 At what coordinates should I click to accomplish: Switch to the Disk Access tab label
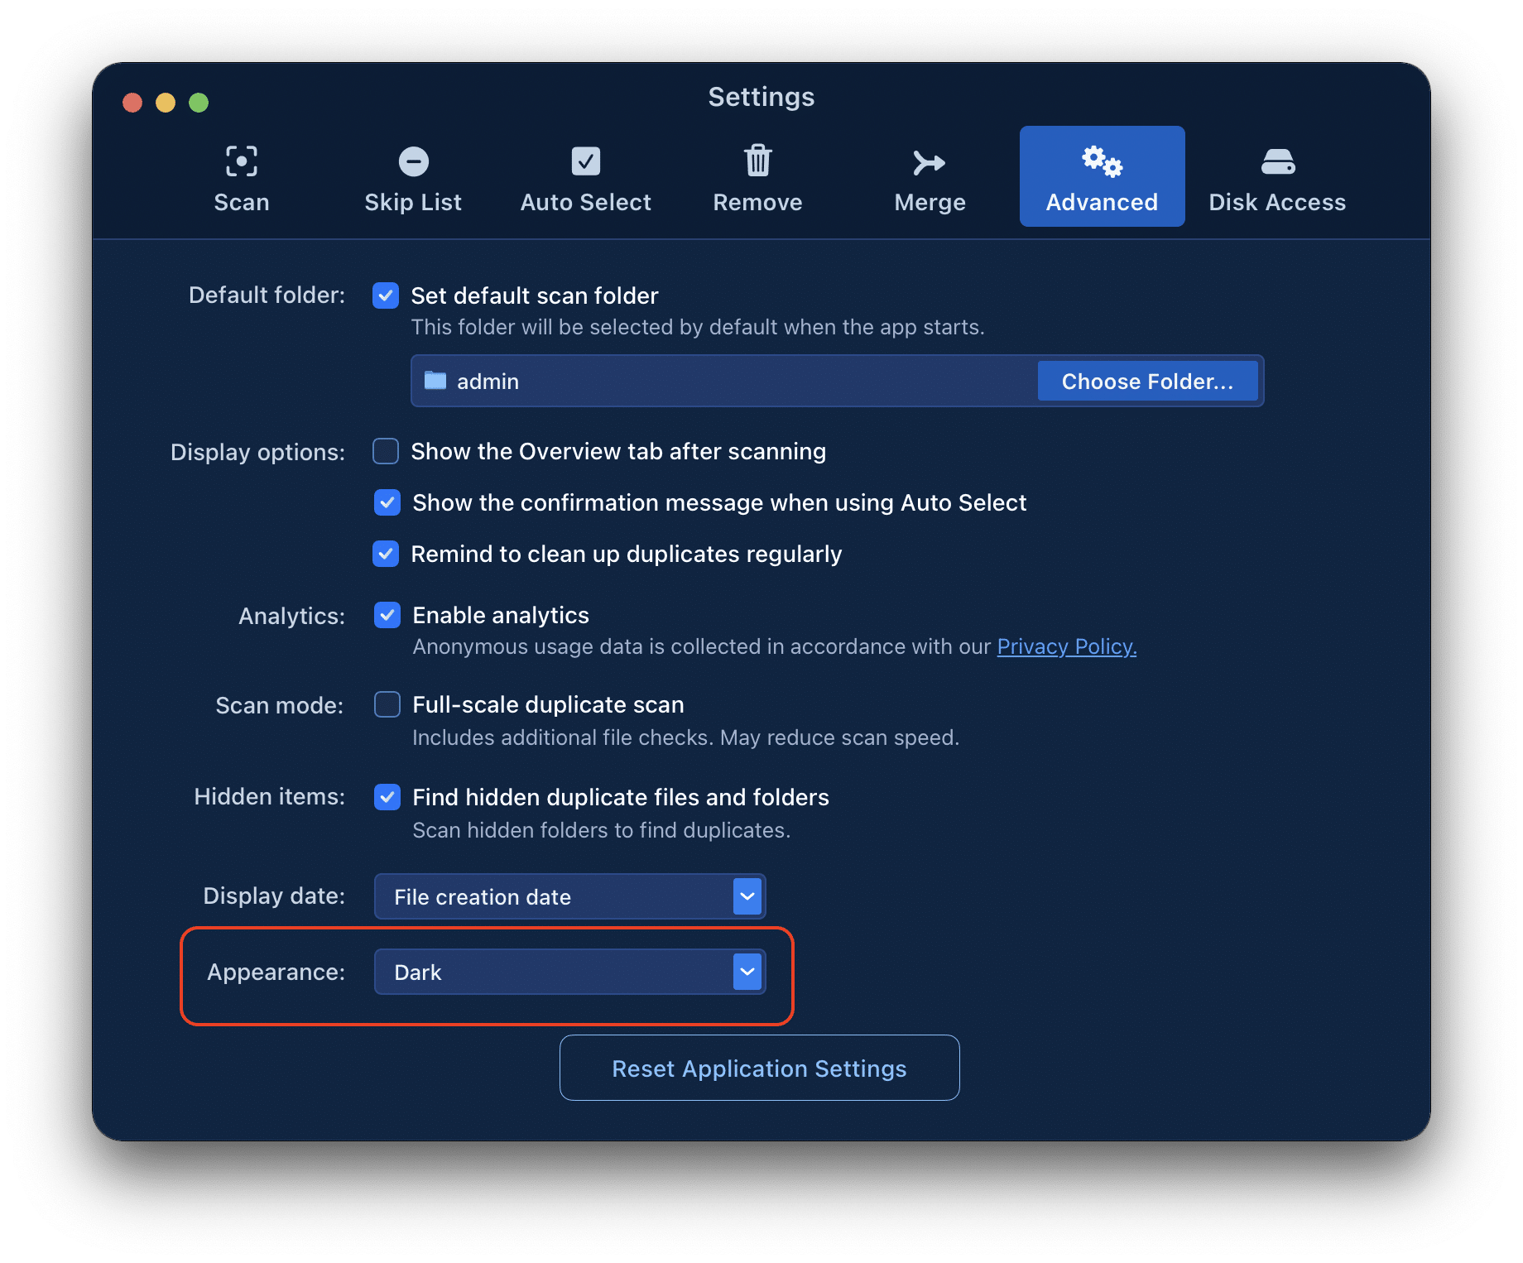1277,203
